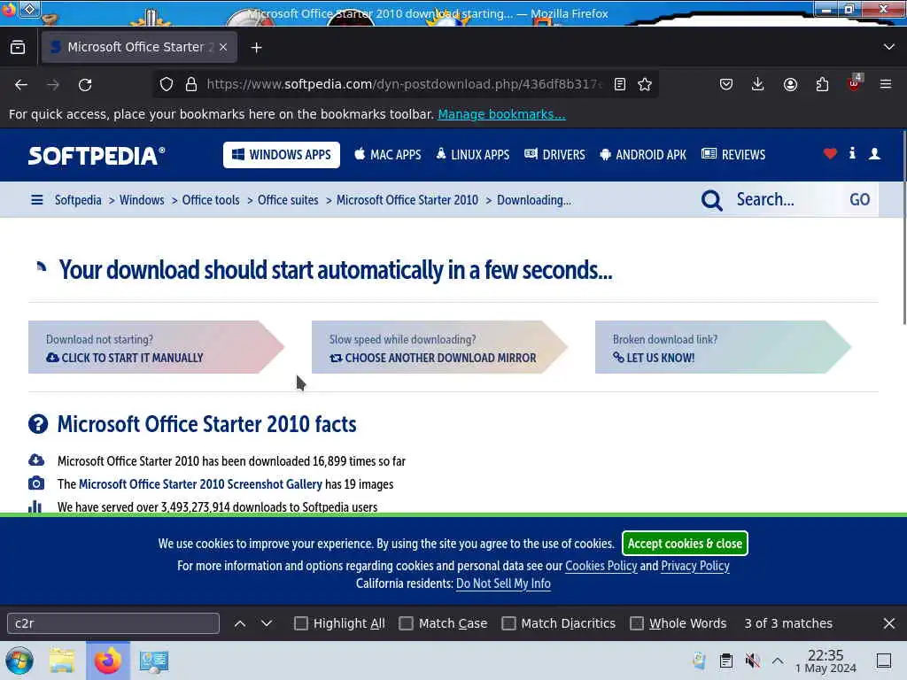Go to Office suites breadcrumb
The image size is (907, 680).
288,200
